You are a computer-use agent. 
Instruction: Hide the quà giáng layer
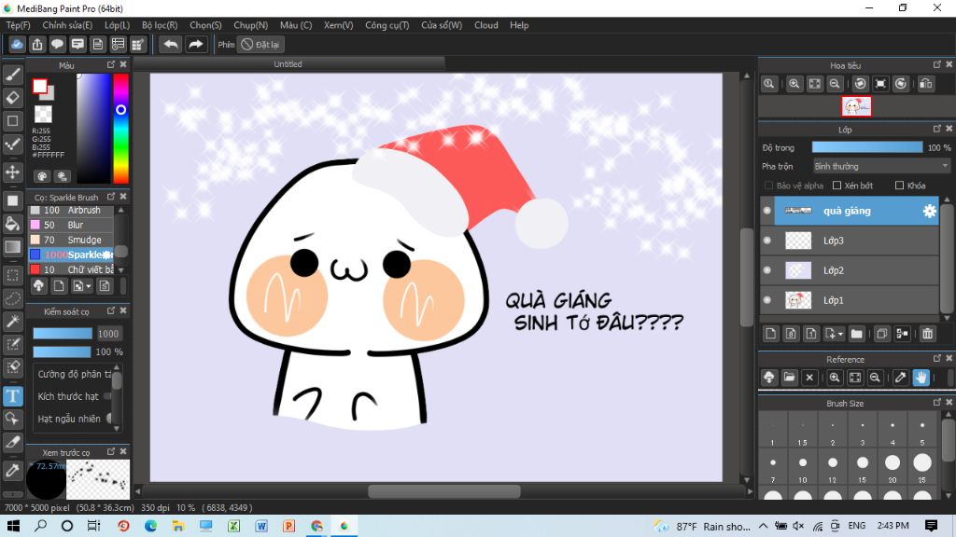(x=767, y=211)
